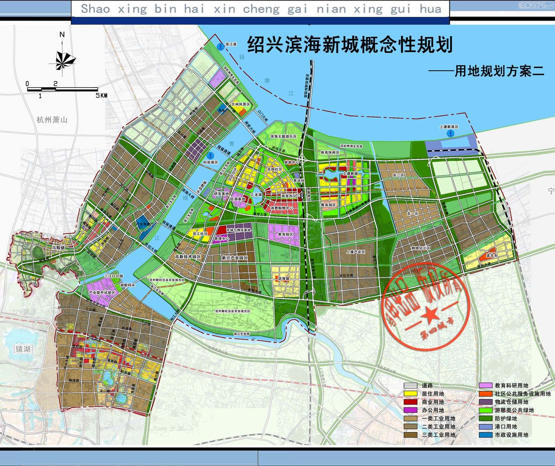Viewport: 555px width, 466px height.
Task: Click the 5KM scale label
Action: (102, 95)
